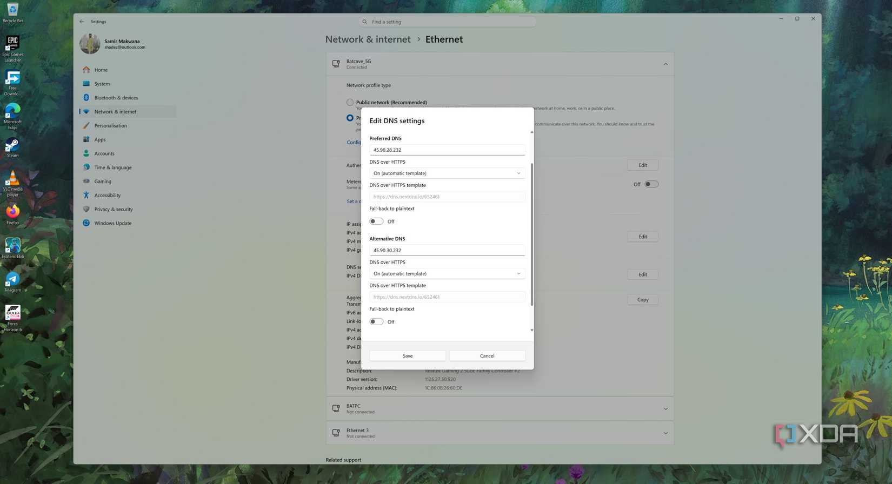Click the Alternative DNS address field

447,251
